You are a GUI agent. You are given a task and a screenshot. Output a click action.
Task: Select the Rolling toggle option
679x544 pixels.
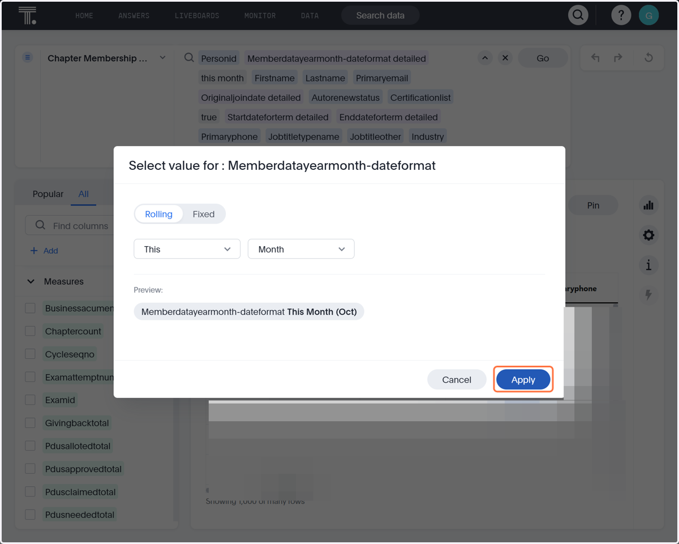(158, 214)
